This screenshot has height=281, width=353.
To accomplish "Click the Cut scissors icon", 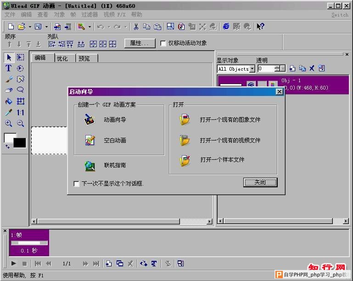I will click(x=136, y=27).
